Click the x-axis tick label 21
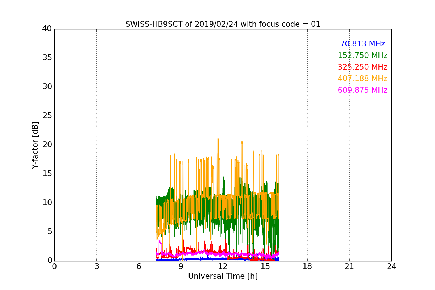435x290 pixels. coord(349,266)
